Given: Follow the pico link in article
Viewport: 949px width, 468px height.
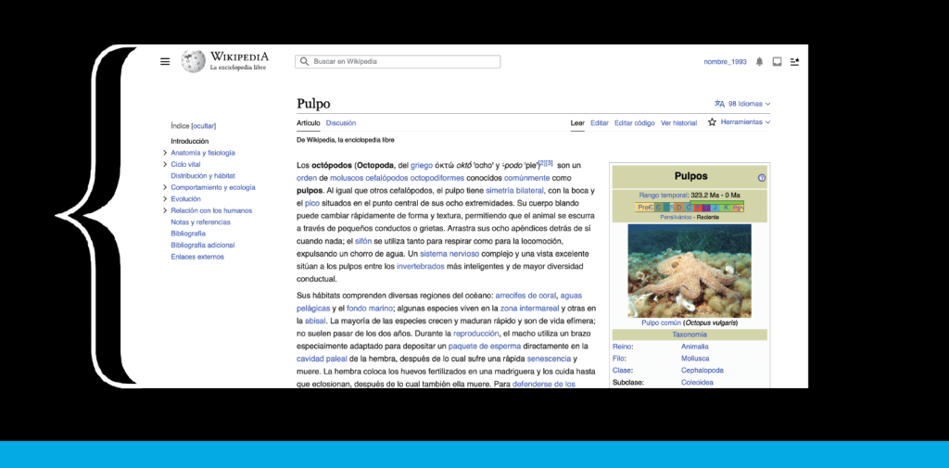Looking at the screenshot, I should click(311, 204).
